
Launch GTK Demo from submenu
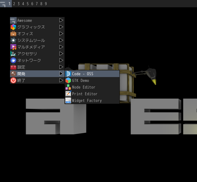coord(92,80)
